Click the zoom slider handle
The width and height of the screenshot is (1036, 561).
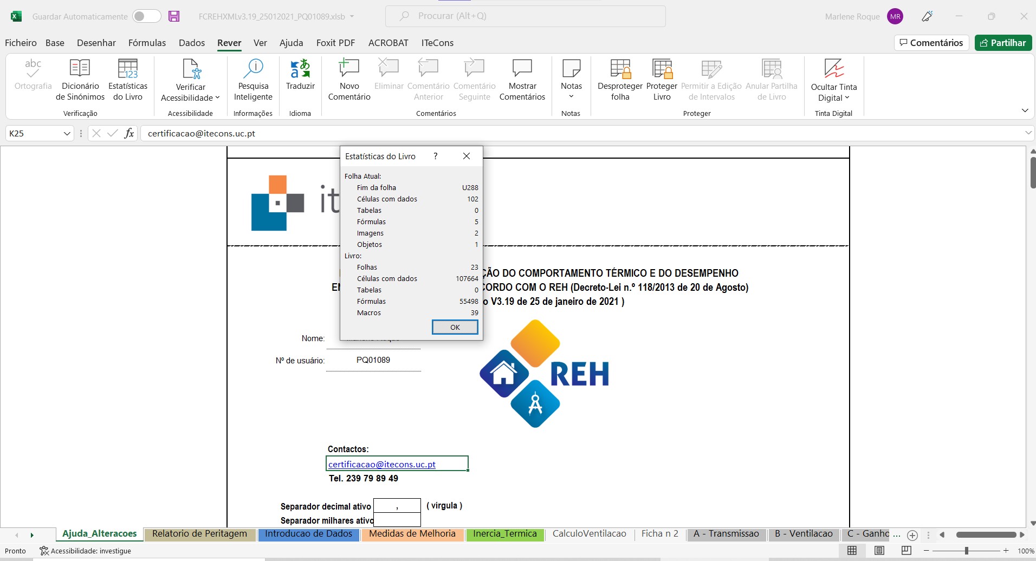point(966,551)
